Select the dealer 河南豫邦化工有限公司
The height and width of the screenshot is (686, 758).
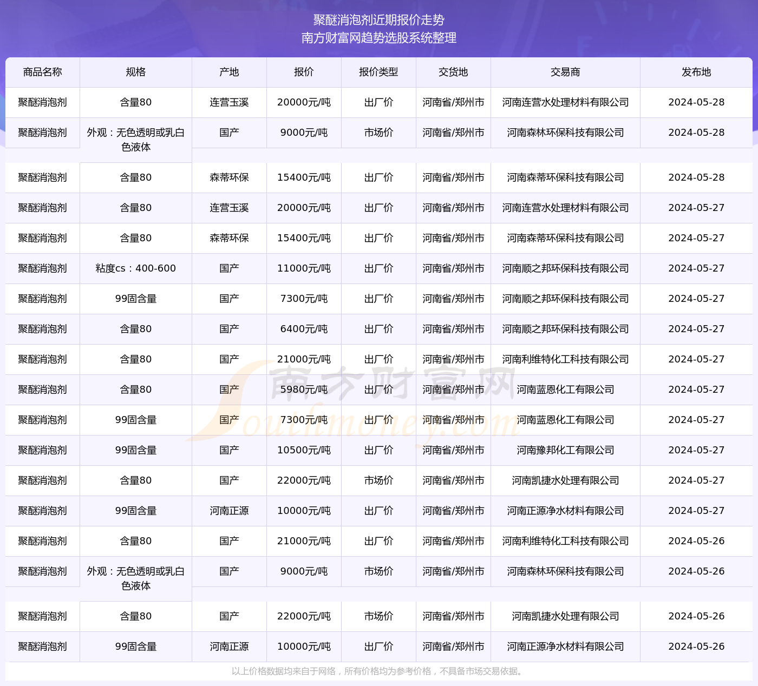(x=565, y=450)
